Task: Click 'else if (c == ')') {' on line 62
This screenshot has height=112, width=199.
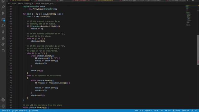Action: pyautogui.click(x=37, y=53)
